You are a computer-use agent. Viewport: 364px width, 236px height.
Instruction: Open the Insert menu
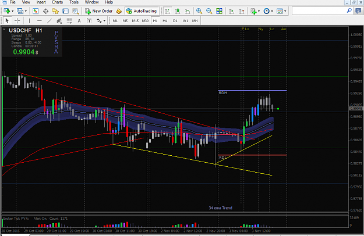pyautogui.click(x=41, y=2)
